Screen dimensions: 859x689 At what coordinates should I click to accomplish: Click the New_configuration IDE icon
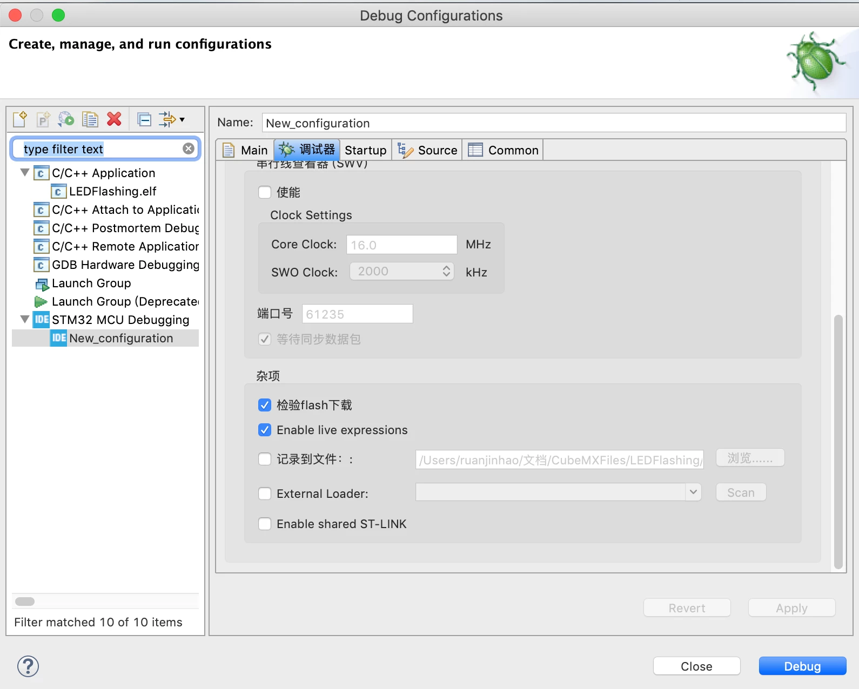coord(58,338)
